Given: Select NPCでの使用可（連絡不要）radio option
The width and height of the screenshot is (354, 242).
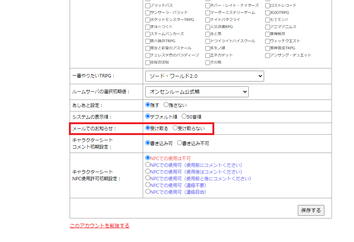Looking at the screenshot, I should (148, 185).
